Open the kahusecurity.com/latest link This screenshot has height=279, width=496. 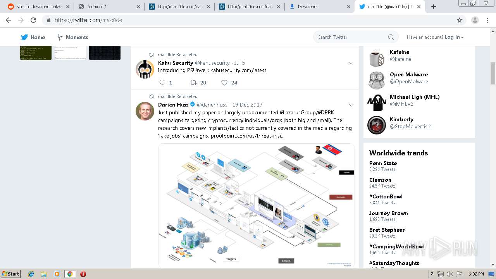pyautogui.click(x=238, y=71)
